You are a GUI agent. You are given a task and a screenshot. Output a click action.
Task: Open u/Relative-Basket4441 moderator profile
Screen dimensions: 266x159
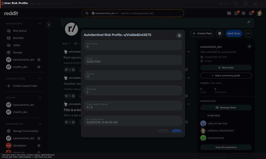(220, 131)
